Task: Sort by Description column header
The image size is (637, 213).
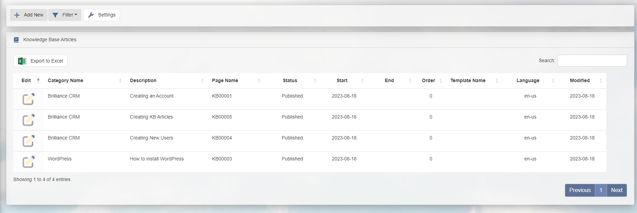Action: [167, 80]
